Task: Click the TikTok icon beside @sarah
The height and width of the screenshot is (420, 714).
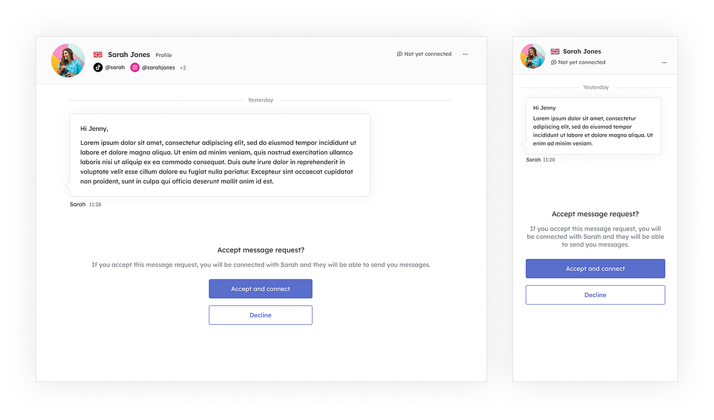Action: click(98, 68)
